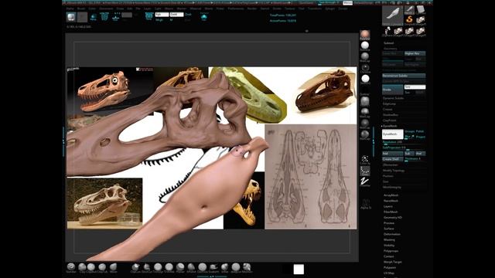Click the Higher Res button
The image size is (495, 278).
[x=415, y=53]
